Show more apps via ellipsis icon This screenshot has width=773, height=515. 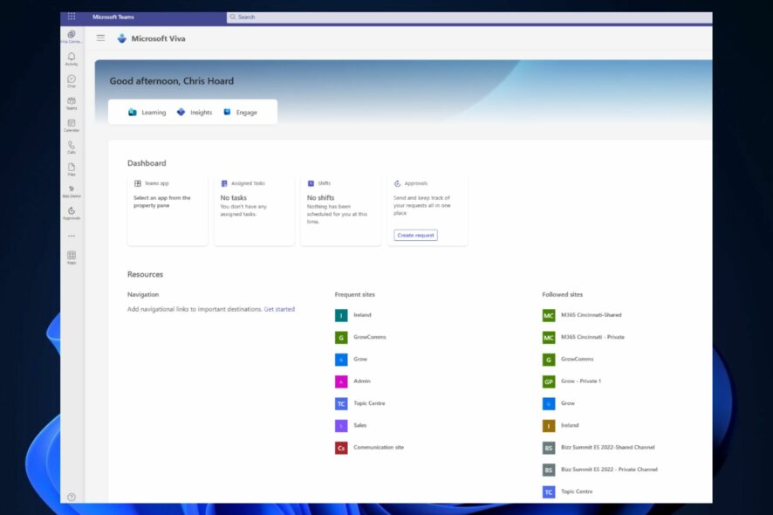click(x=72, y=236)
